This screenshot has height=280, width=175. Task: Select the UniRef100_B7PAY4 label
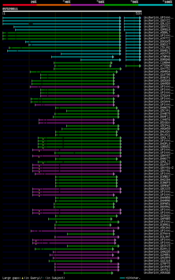157,234
